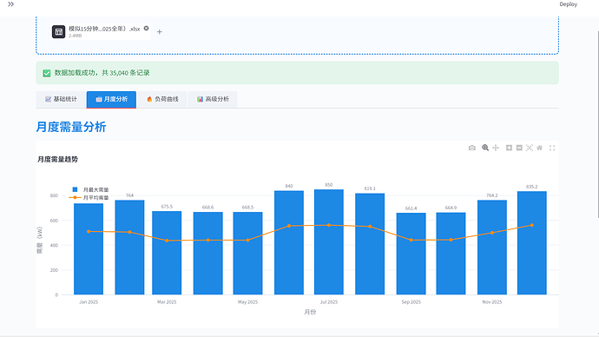Viewport: 599px width, 337px height.
Task: Select the 月度分析 tab
Action: click(111, 99)
